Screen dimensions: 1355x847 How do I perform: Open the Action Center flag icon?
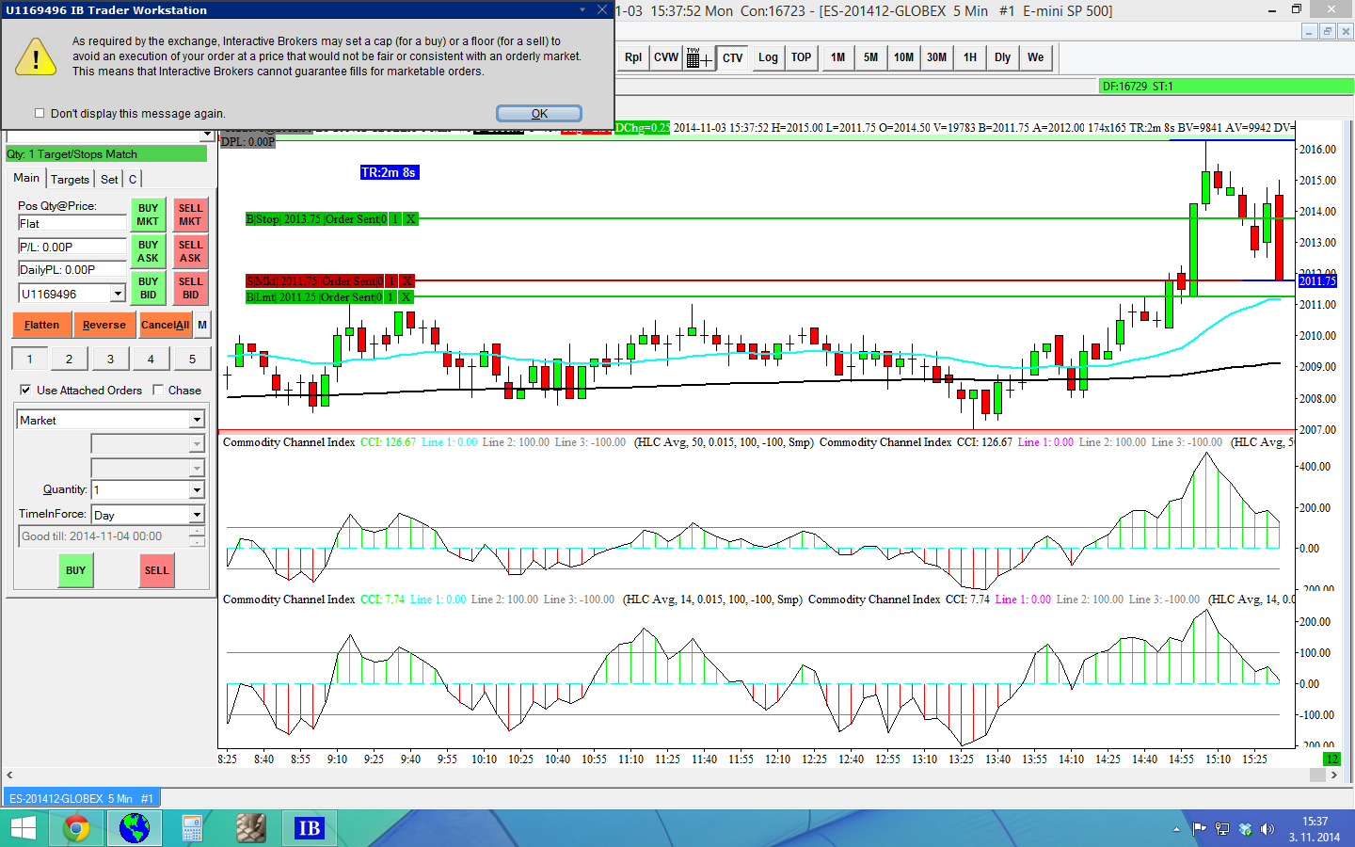tap(1199, 829)
